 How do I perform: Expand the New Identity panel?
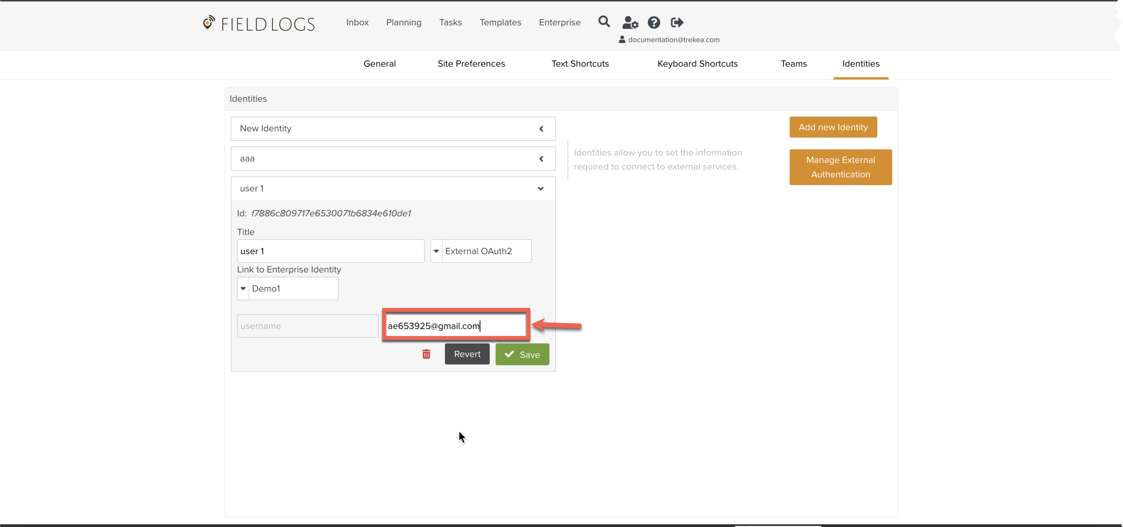(541, 129)
